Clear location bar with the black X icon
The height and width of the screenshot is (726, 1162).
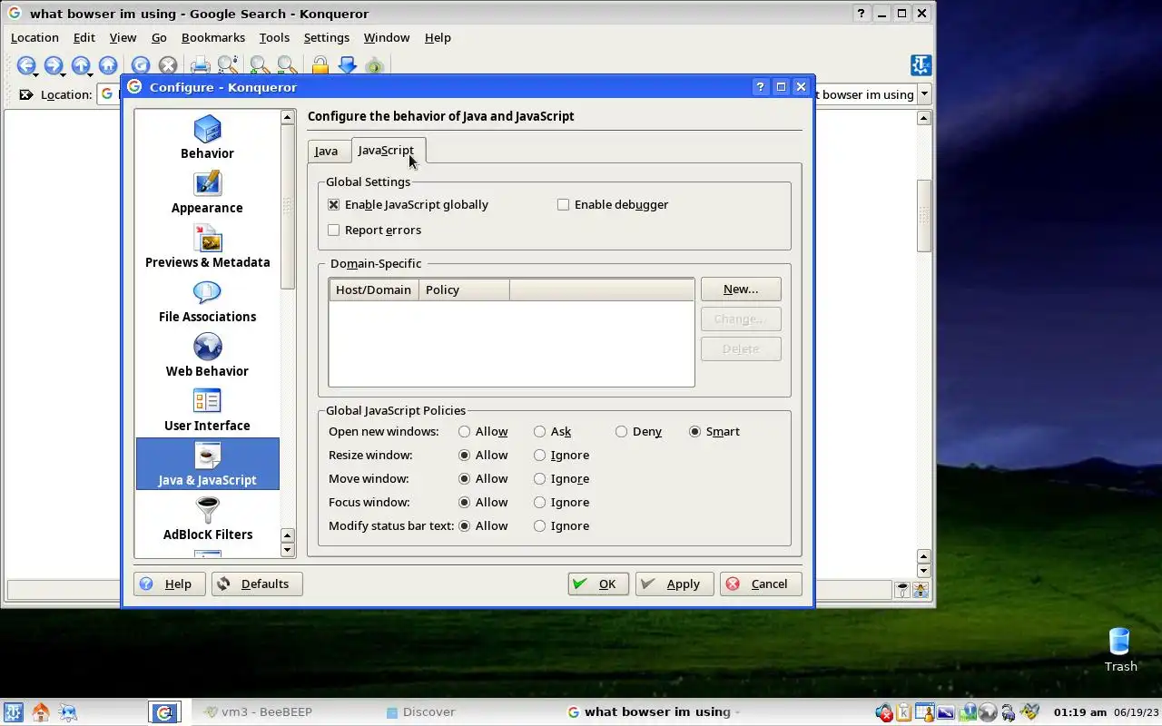25,94
